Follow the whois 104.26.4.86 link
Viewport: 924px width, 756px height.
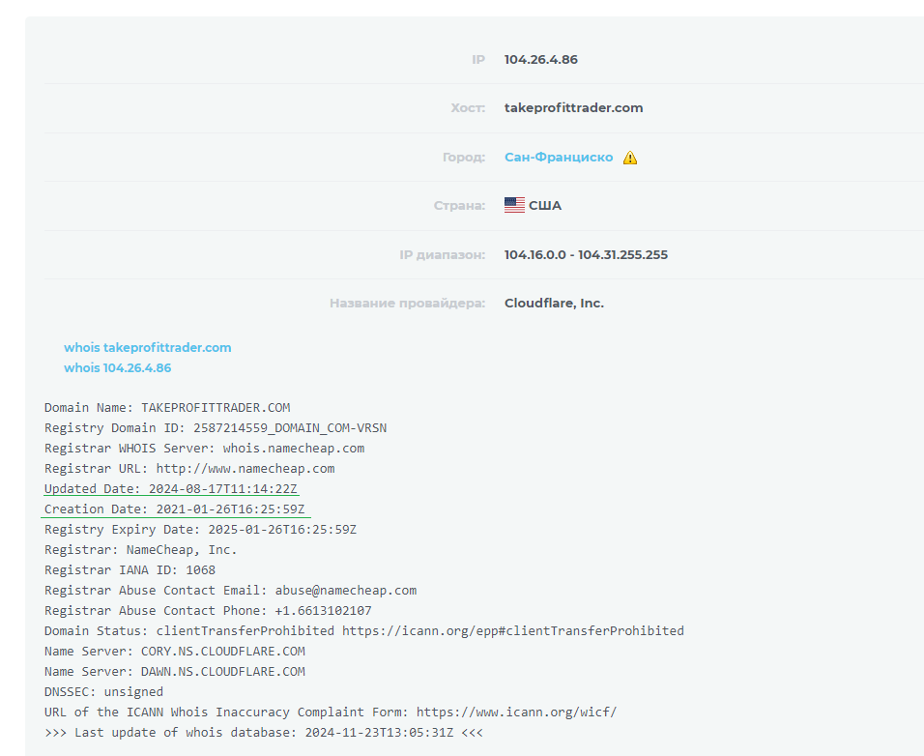coord(118,367)
